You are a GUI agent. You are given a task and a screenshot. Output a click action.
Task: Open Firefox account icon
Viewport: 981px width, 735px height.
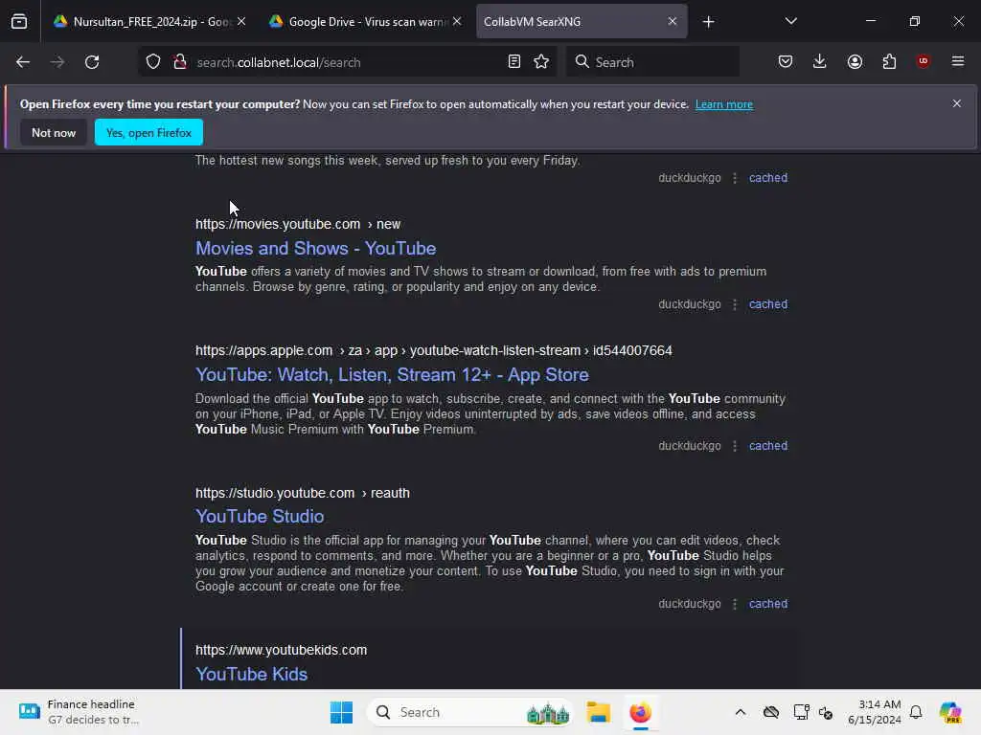point(855,62)
